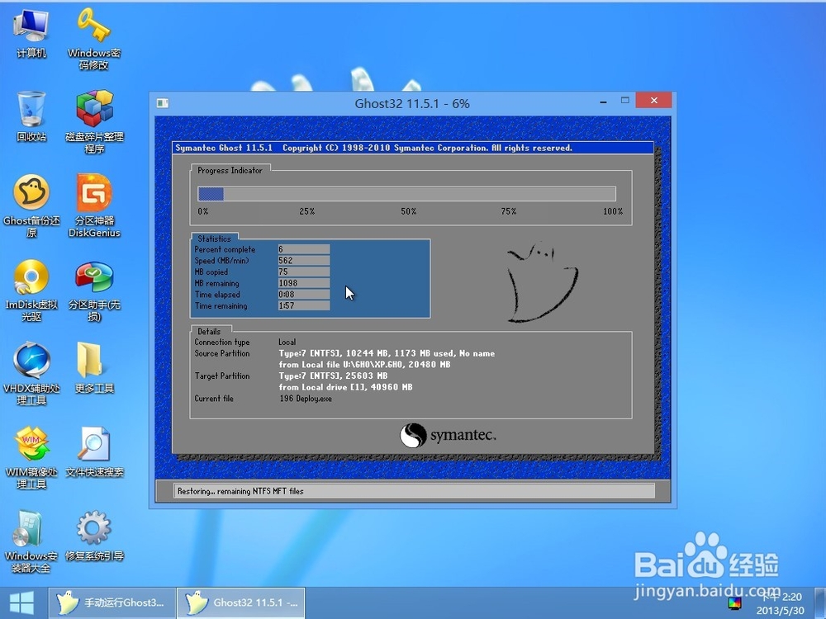Switch to 手动运行Ghost3... taskbar window
This screenshot has height=619, width=826.
pos(112,603)
